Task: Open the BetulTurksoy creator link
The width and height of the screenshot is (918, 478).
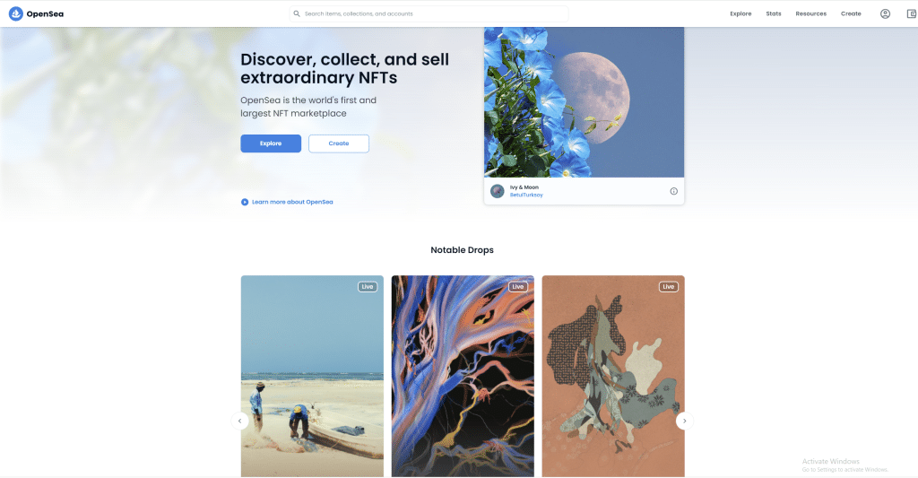Action: pyautogui.click(x=526, y=196)
